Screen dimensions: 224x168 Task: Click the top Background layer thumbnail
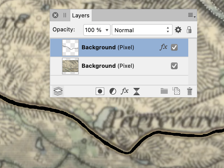point(70,48)
